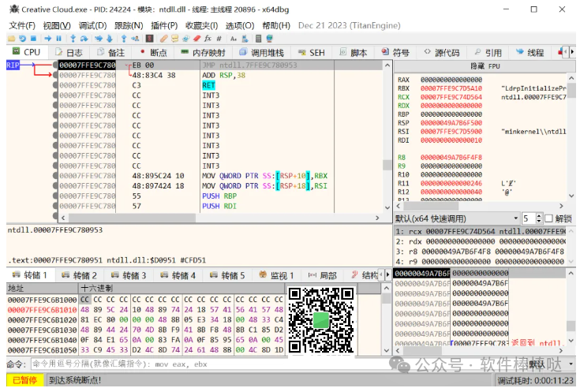Switch to the SEH tab
This screenshot has width=580, height=388.
tap(312, 53)
